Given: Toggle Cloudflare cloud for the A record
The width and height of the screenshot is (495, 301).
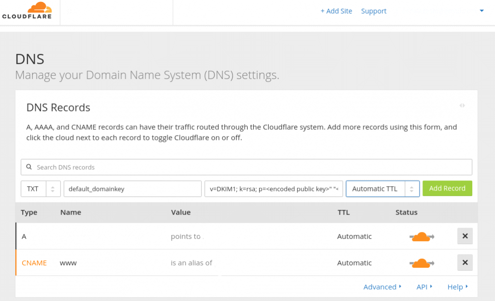Looking at the screenshot, I should click(422, 236).
